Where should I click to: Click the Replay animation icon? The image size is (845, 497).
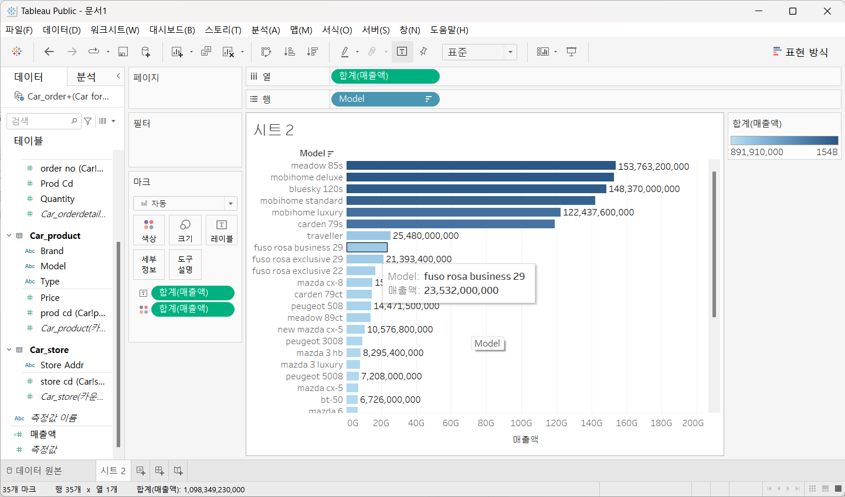click(x=93, y=52)
